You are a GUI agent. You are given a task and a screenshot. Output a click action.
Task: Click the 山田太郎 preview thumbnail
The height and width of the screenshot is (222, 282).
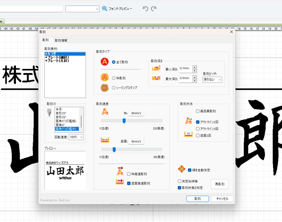coord(65,170)
